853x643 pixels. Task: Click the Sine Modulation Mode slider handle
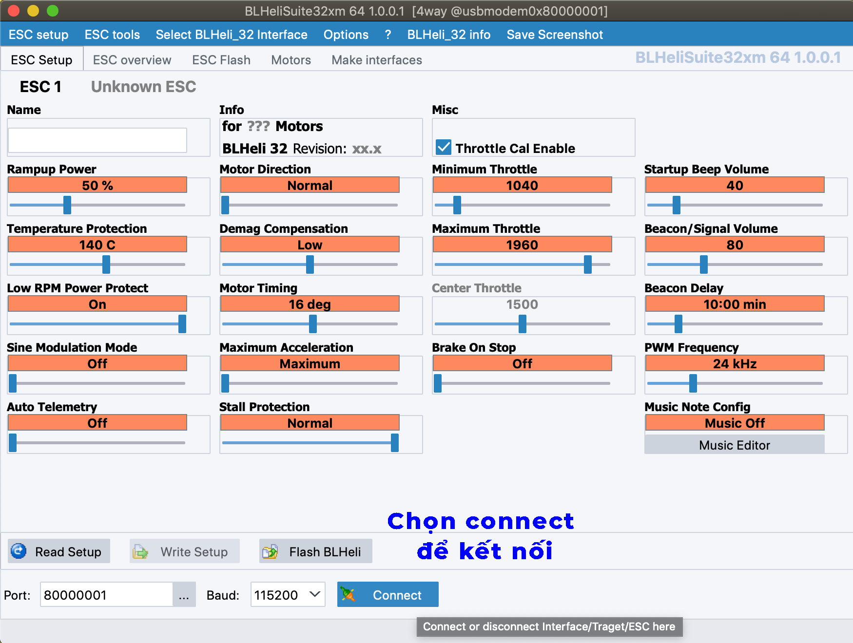point(13,383)
